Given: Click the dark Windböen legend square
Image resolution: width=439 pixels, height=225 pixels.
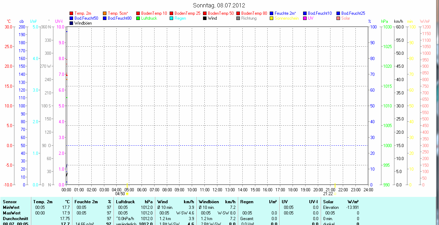Looking at the screenshot, I should [x=72, y=23].
